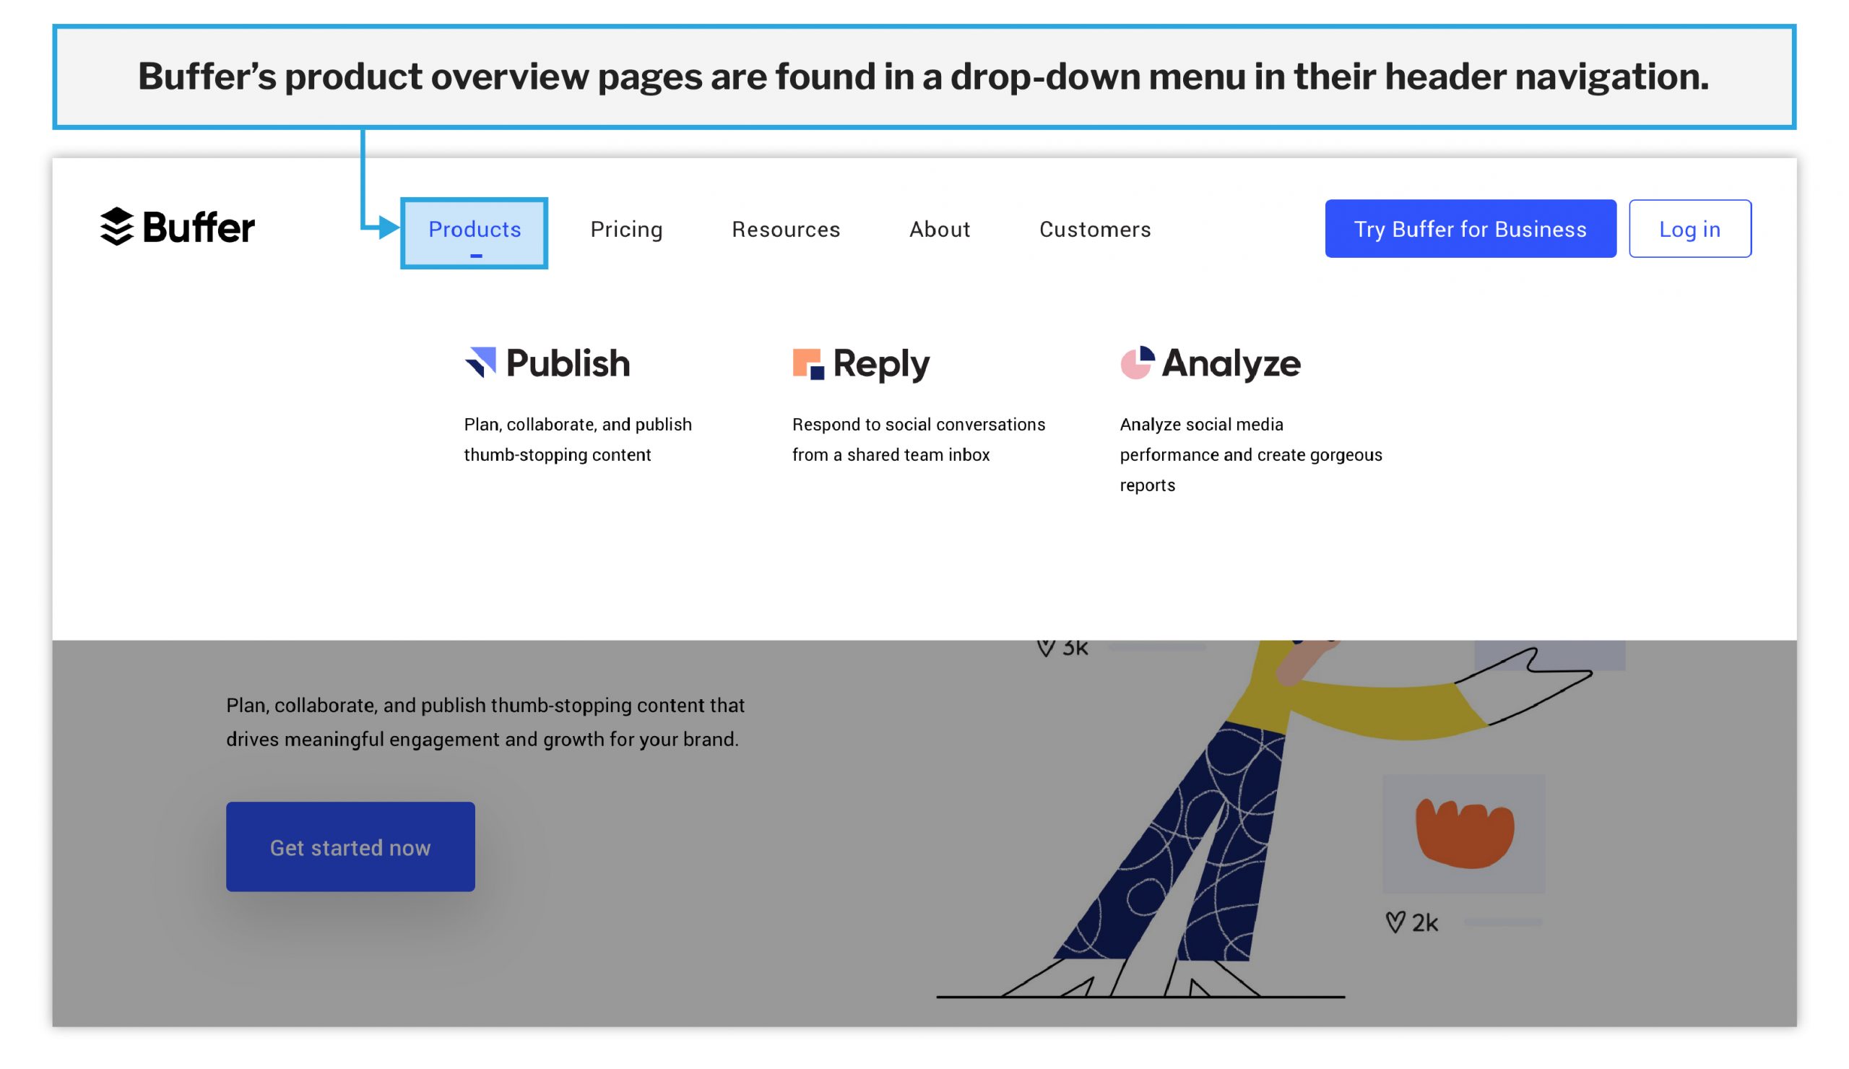Click the Customers navigation link

1094,229
